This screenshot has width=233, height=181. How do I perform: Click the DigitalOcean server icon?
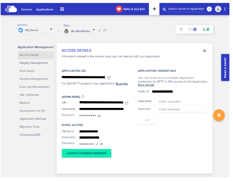click(x=21, y=30)
